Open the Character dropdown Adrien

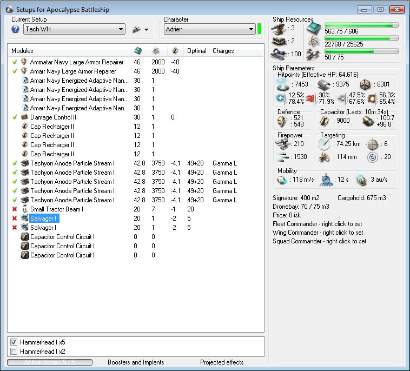tap(210, 29)
